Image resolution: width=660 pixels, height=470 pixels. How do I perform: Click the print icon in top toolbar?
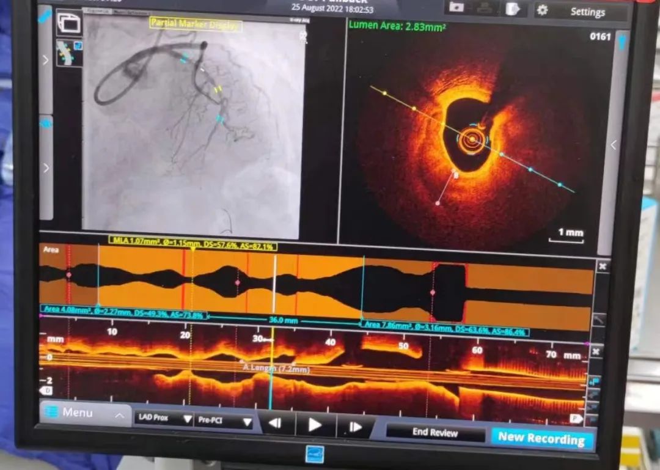[485, 9]
